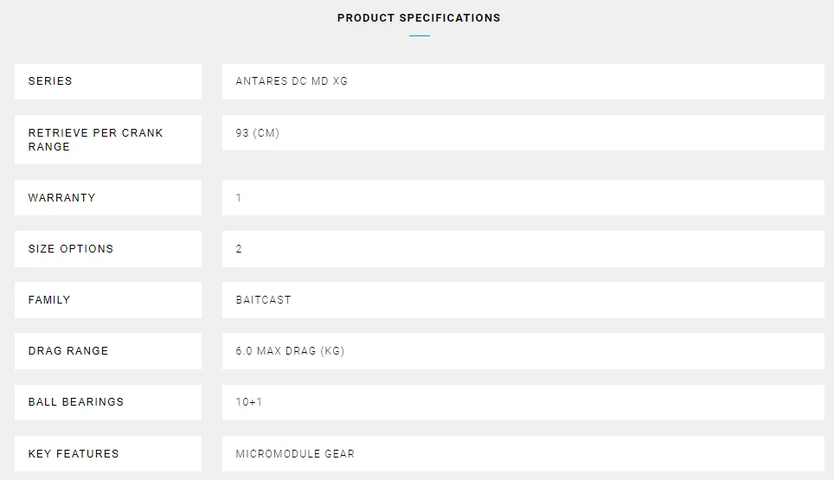Click the warranty value 1
The image size is (834, 480).
point(239,198)
